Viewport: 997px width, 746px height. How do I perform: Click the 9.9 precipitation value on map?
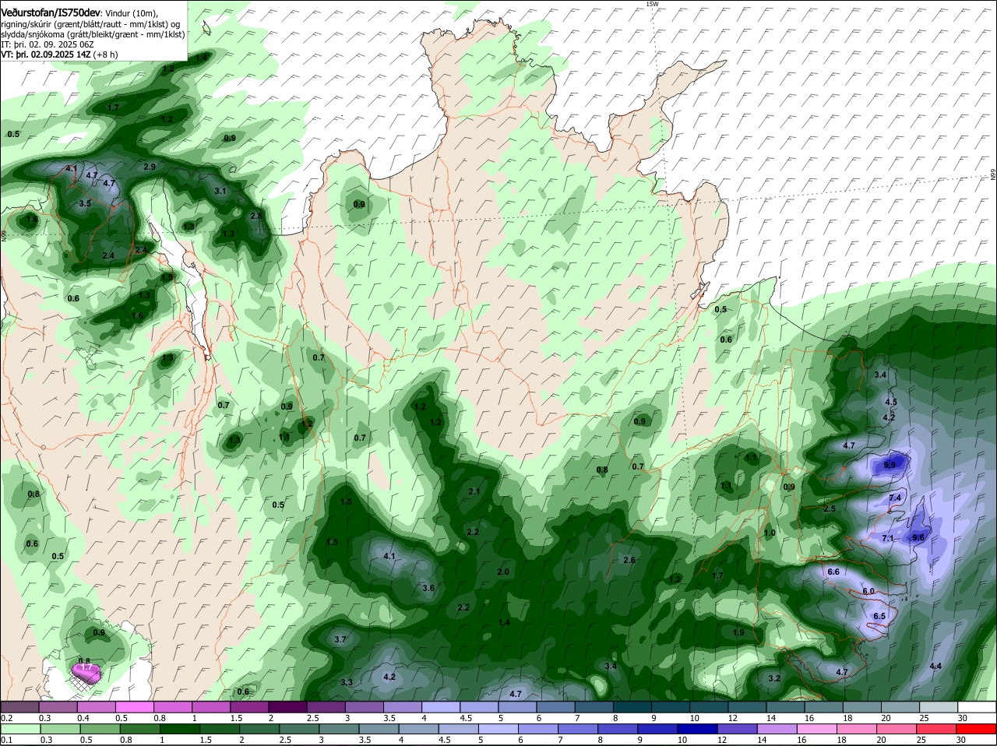[890, 465]
